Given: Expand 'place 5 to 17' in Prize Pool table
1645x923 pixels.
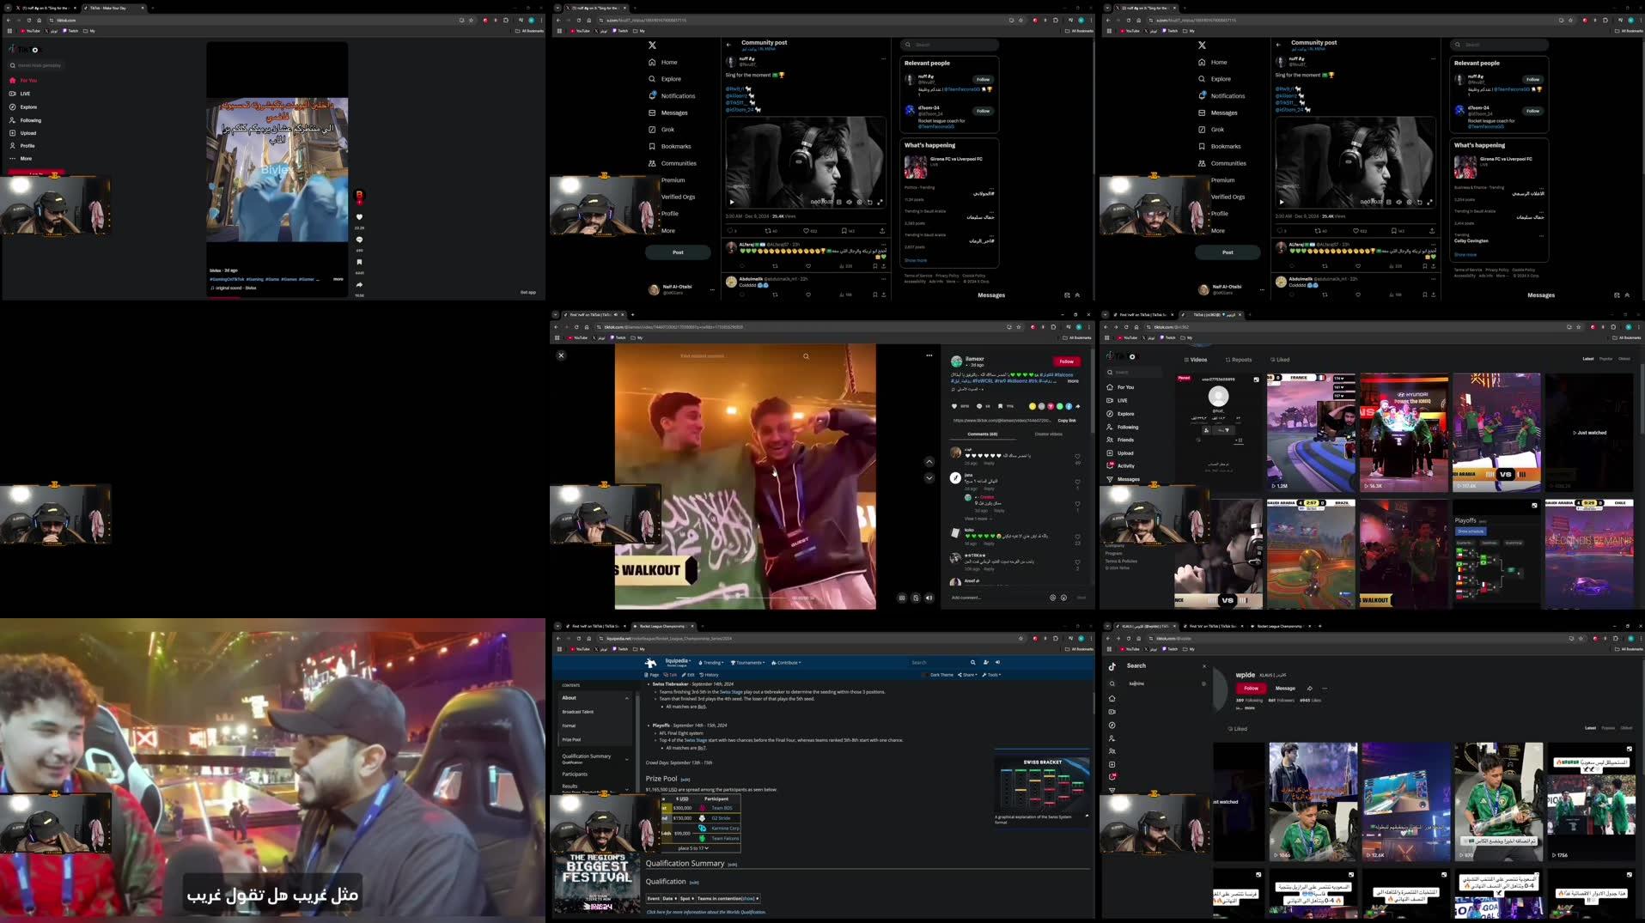Looking at the screenshot, I should pos(693,848).
